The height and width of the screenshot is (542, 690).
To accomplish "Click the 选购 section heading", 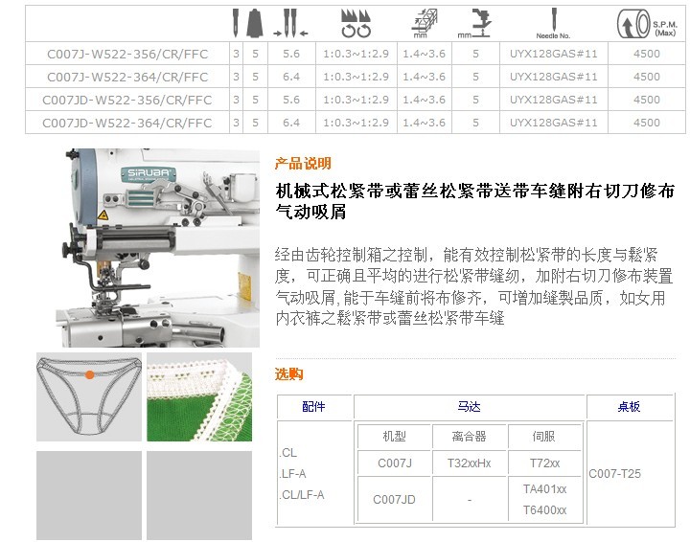I will pyautogui.click(x=288, y=374).
